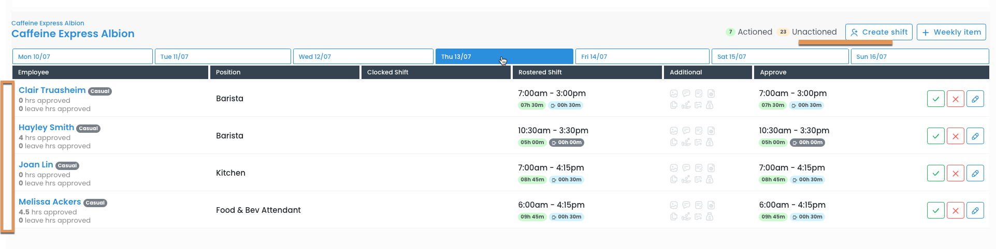
Task: Click the image icon in Hayley Smith's row
Action: pos(673,131)
